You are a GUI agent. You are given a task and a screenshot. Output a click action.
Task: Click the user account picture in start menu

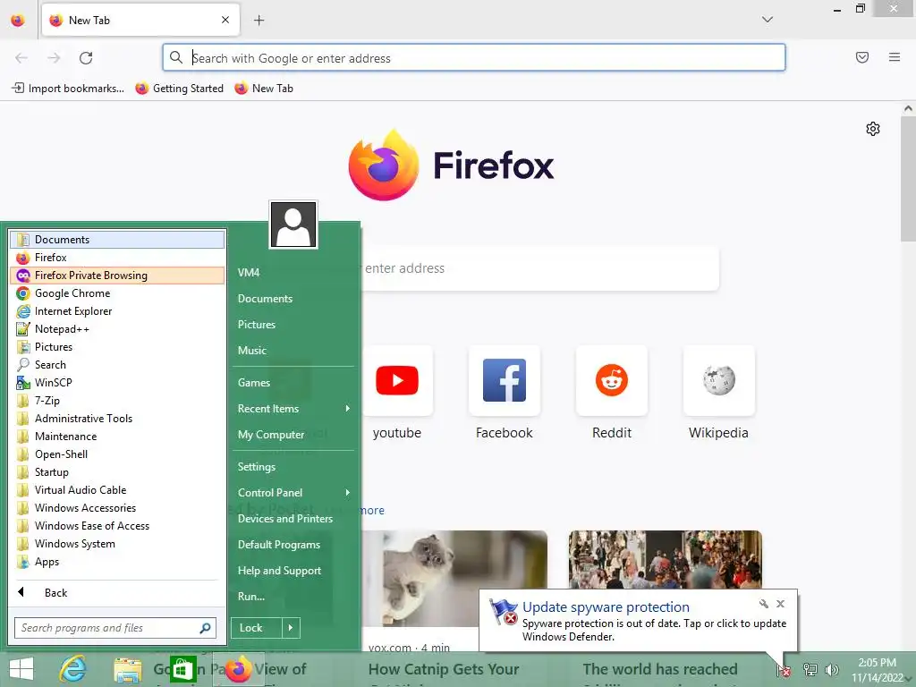point(293,225)
